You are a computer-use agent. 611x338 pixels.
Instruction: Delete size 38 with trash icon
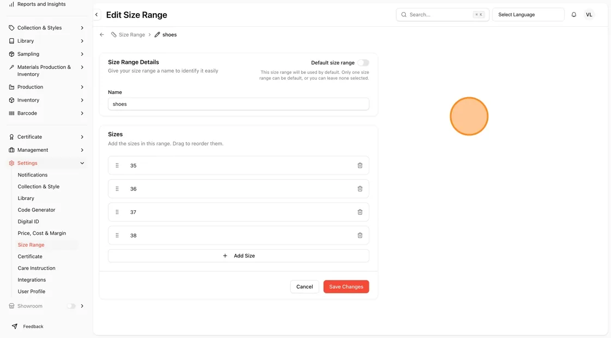(360, 235)
